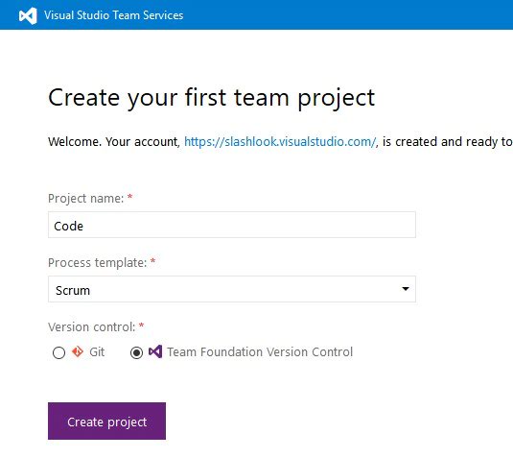The height and width of the screenshot is (458, 513).
Task: Click the red asterisk beside Project name
Action: (x=129, y=197)
